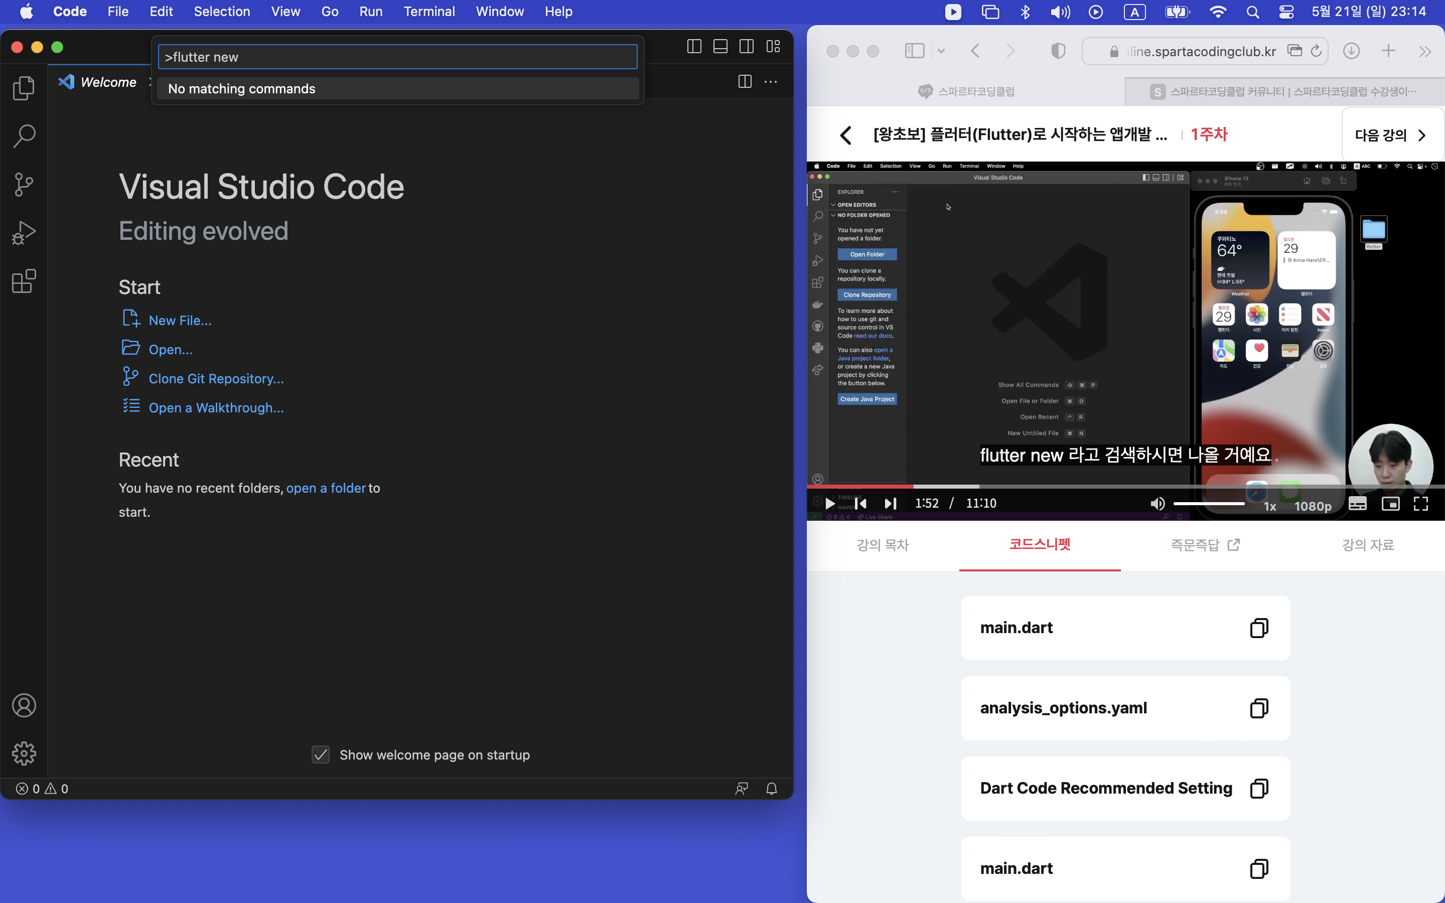Click the 'open a folder' link
Screen dimensions: 1445x903
pos(326,488)
